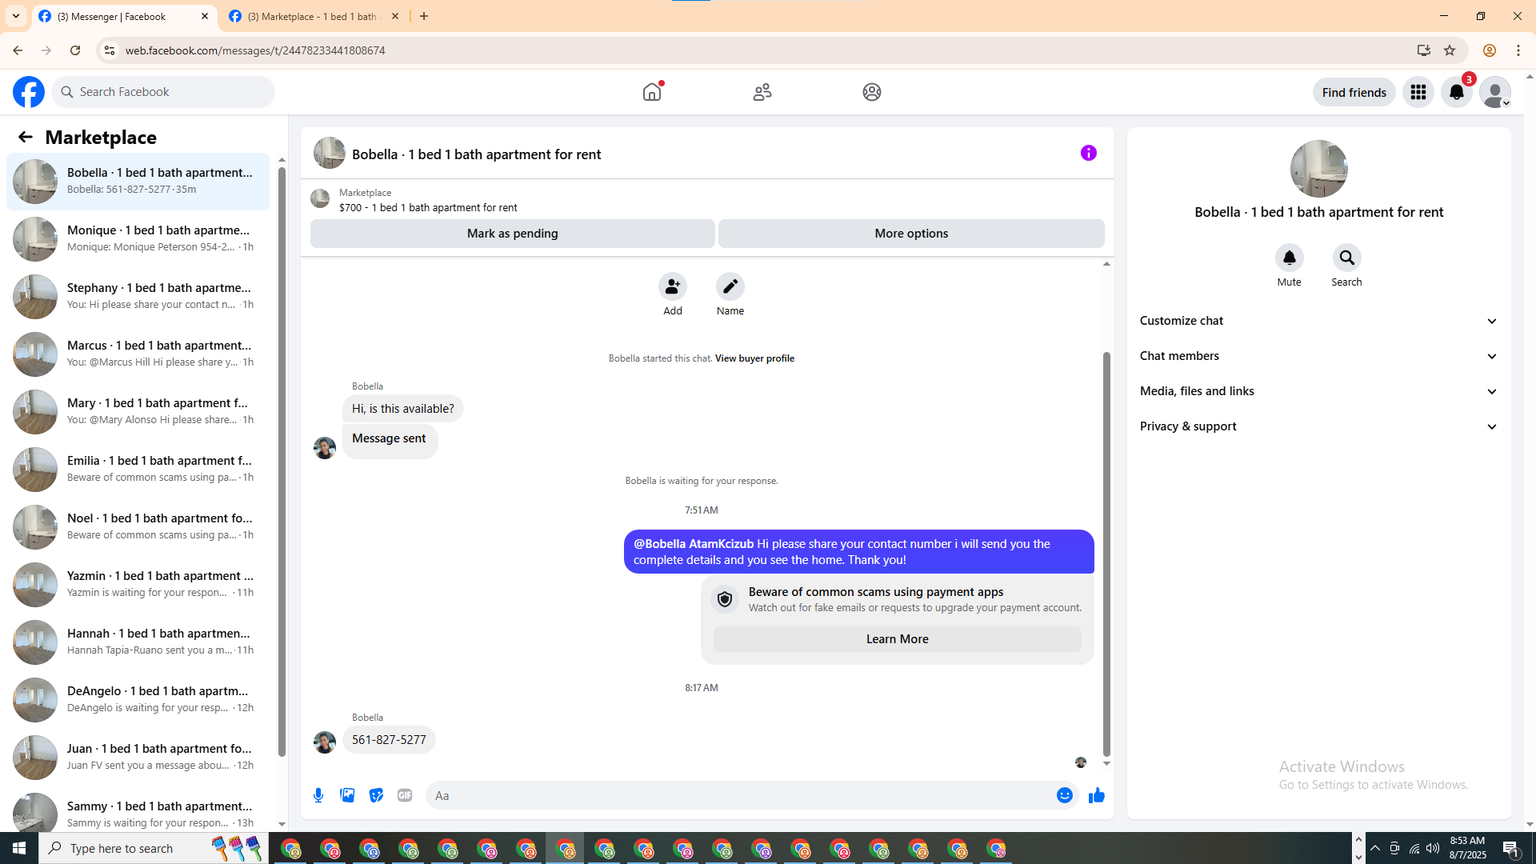The width and height of the screenshot is (1536, 864).
Task: Open Stephany's apartment conversation
Action: point(138,296)
